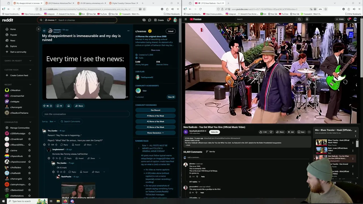Collapse Custom Feeds section
This screenshot has width=363, height=204.
pos(30,70)
